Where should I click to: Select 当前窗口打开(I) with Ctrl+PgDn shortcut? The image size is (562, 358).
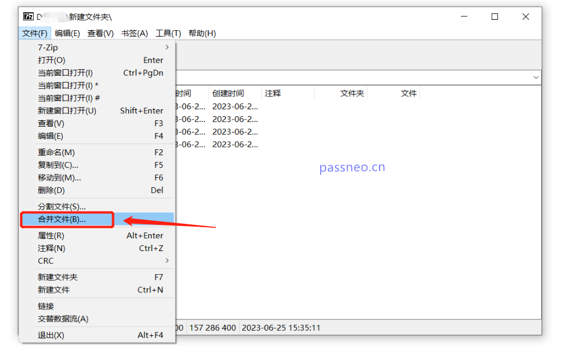coord(97,73)
